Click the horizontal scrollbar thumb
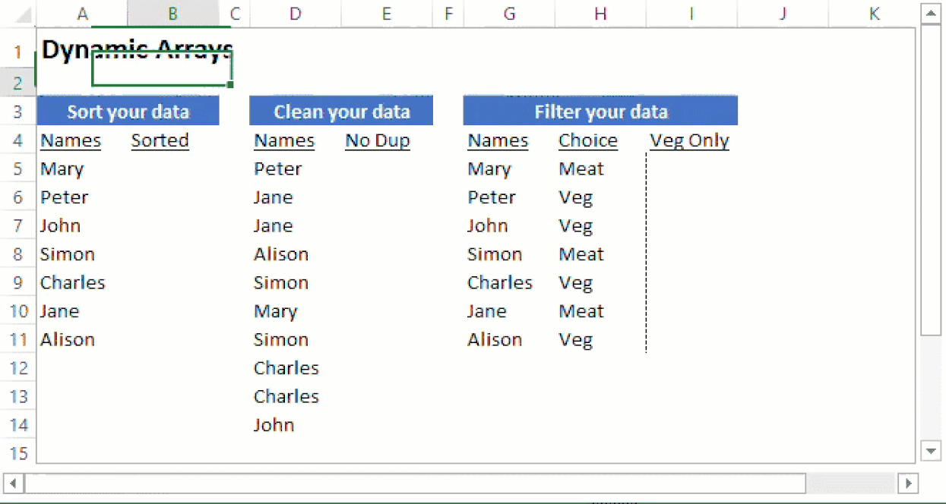Viewport: 946px width, 504px height. [x=414, y=483]
